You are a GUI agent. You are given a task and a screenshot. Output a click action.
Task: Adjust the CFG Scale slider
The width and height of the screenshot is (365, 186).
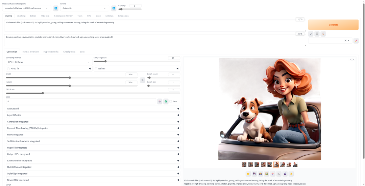[93, 93]
